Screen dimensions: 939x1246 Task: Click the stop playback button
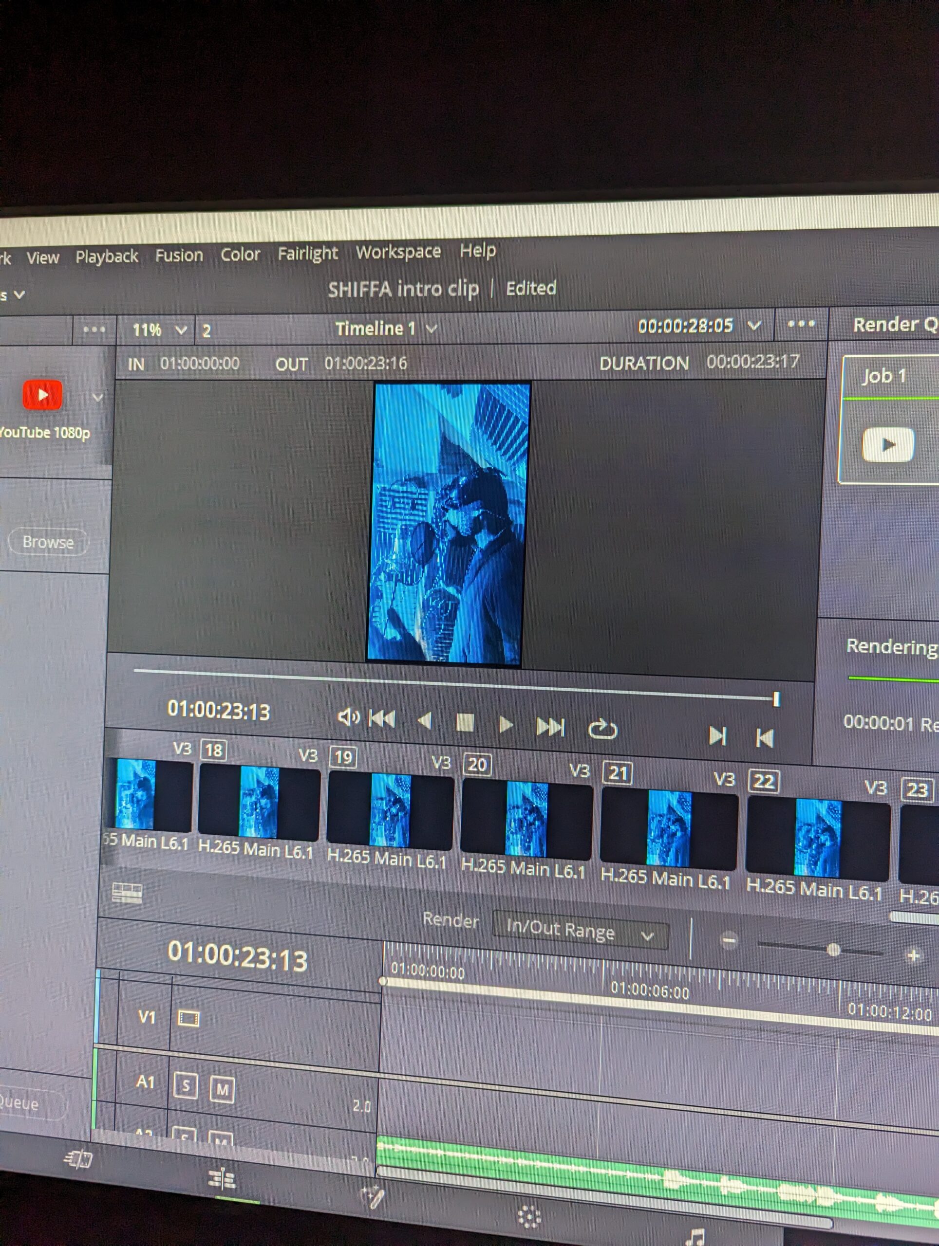click(465, 723)
